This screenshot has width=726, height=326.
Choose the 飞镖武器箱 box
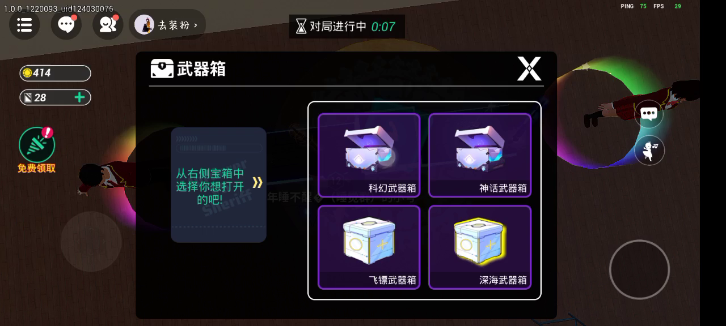tap(369, 247)
